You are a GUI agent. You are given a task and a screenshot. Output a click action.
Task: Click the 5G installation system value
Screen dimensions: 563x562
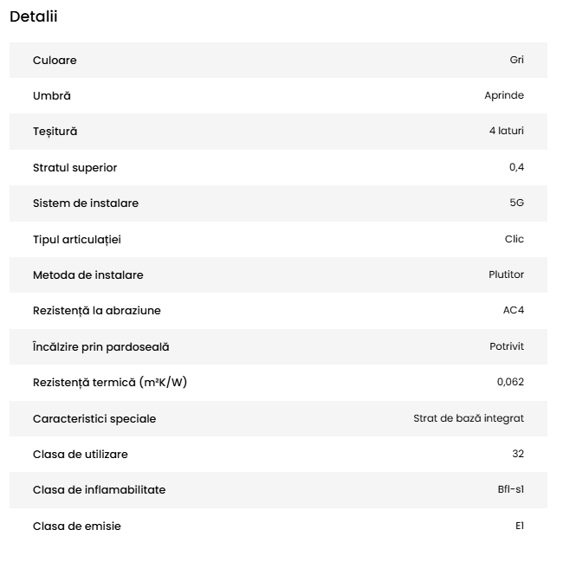click(516, 203)
